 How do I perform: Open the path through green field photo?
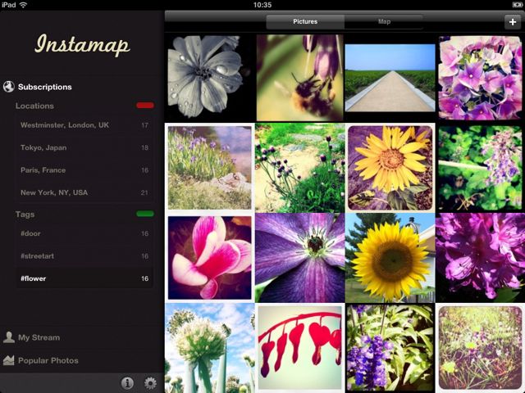(x=390, y=78)
